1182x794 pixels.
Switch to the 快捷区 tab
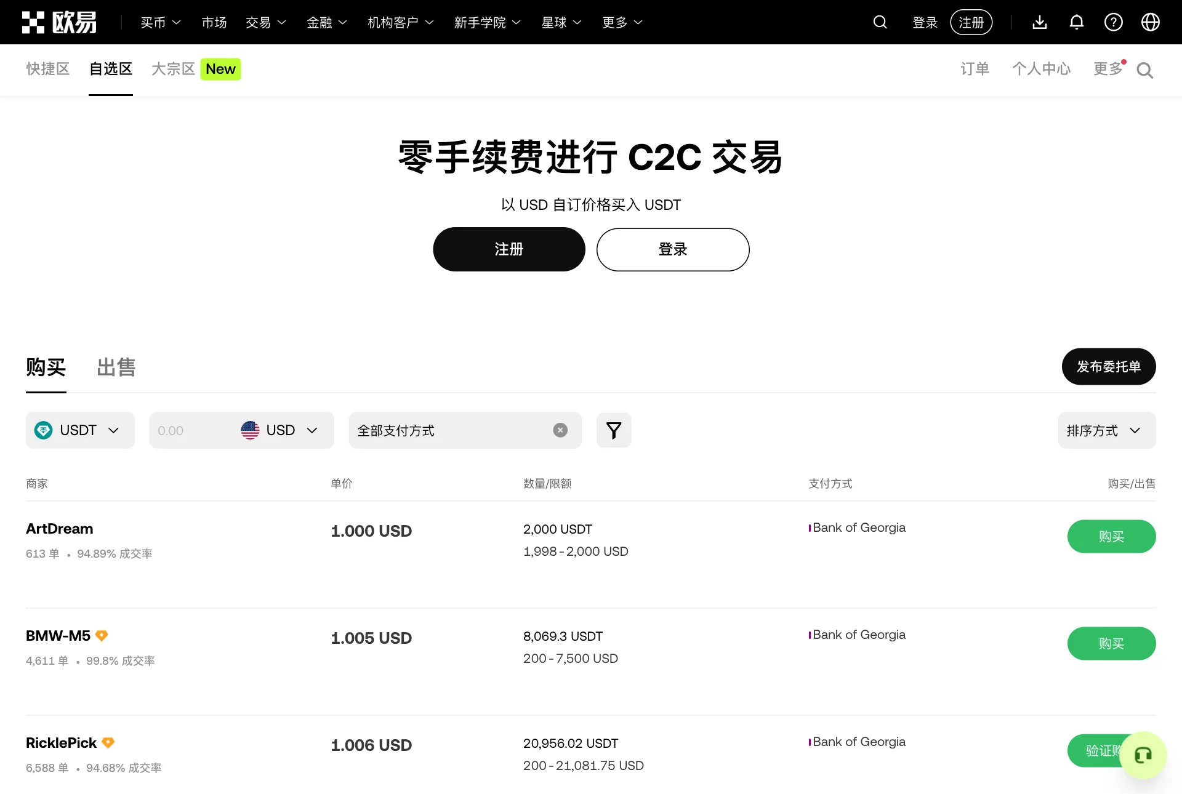point(48,69)
